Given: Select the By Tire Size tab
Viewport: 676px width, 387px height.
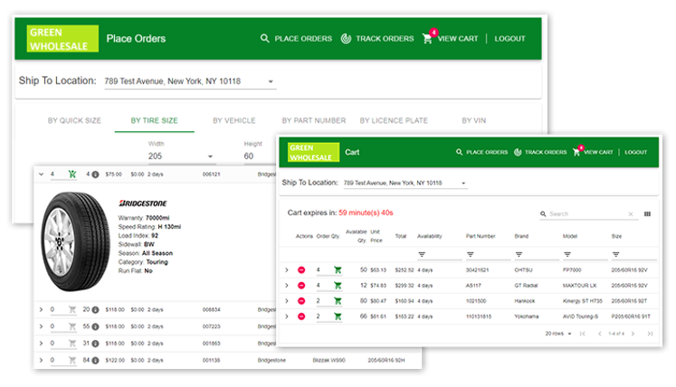Looking at the screenshot, I should click(155, 120).
